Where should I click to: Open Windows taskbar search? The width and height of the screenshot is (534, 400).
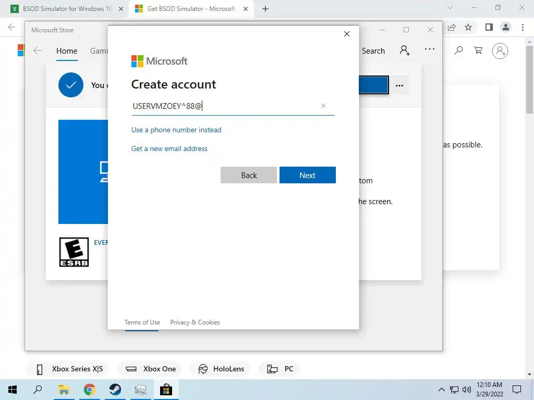(38, 390)
